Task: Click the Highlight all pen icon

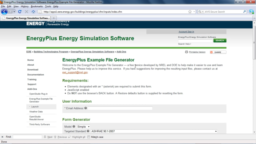Action: click(x=70, y=137)
